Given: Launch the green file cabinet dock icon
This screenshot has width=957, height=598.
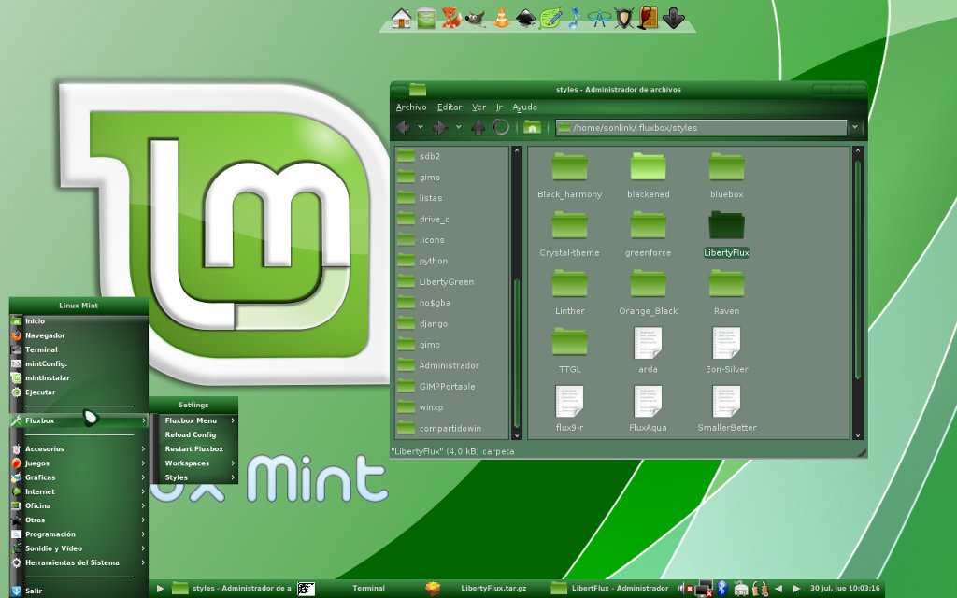Looking at the screenshot, I should tap(426, 19).
